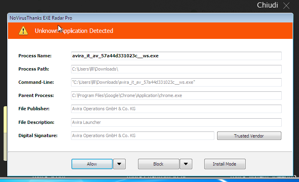
Task: Click the Command-Line label
Action: [36, 82]
